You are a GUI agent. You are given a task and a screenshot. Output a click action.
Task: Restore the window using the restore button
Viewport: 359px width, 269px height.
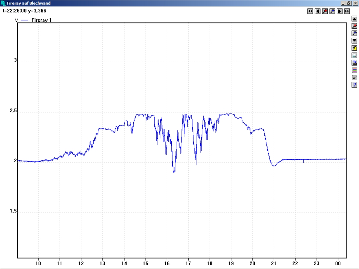(x=349, y=3)
